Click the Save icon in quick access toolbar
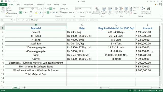The width and height of the screenshot is (163, 92). (x=6, y=1)
